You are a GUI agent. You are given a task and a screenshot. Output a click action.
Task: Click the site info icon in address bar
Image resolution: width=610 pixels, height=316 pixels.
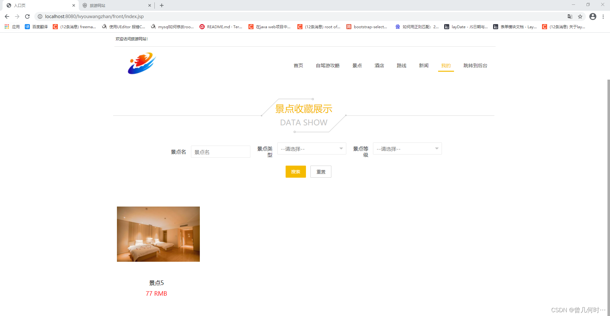pos(40,16)
